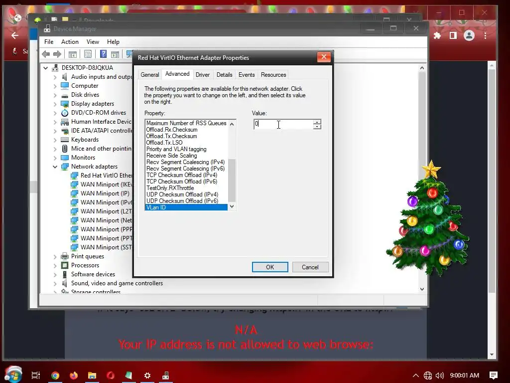This screenshot has height=383, width=510.
Task: Collapse the DESKTOP-D8JQKUA root node
Action: point(45,68)
